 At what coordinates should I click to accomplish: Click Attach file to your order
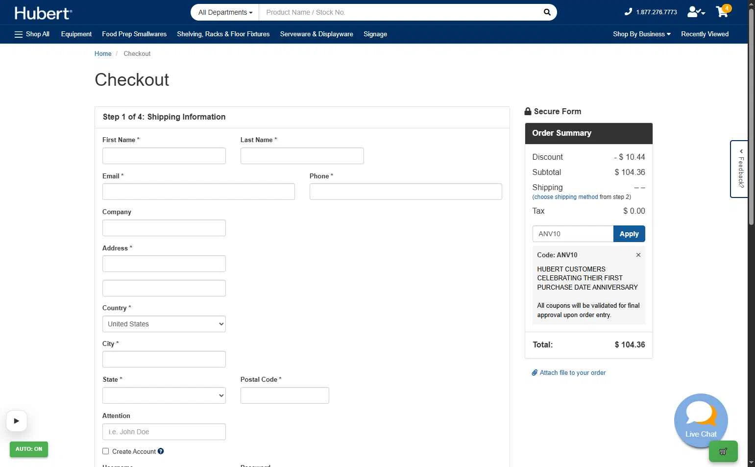pos(569,373)
